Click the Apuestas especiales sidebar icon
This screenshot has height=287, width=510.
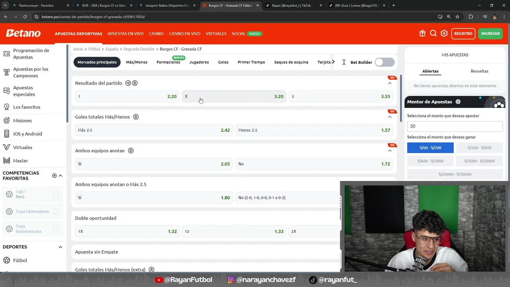point(6,91)
